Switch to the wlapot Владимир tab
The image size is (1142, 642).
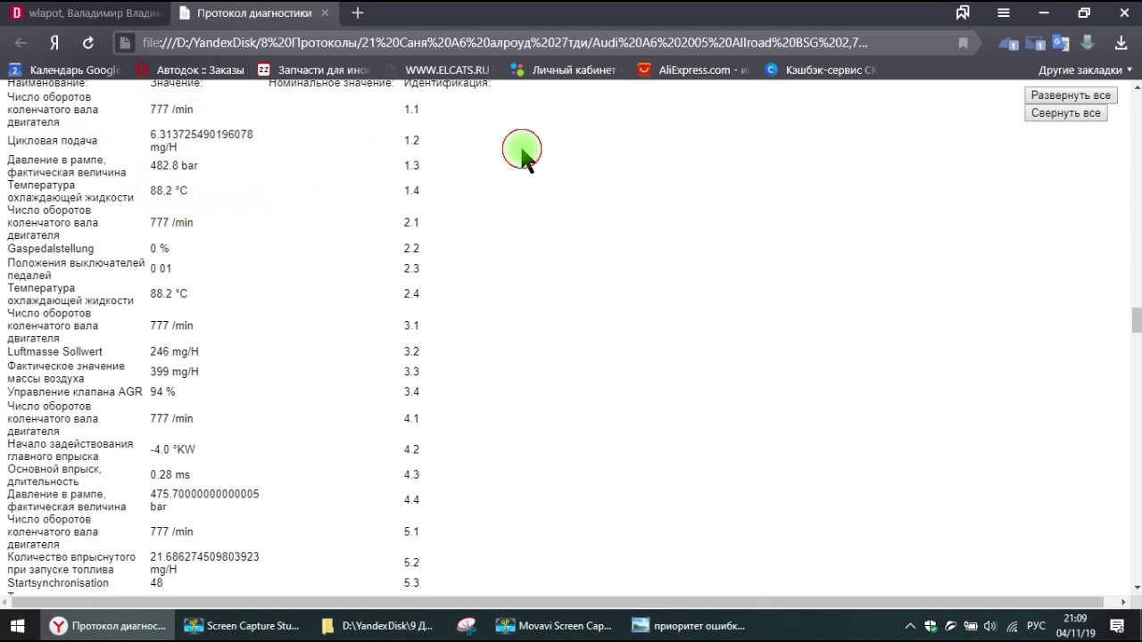[85, 13]
